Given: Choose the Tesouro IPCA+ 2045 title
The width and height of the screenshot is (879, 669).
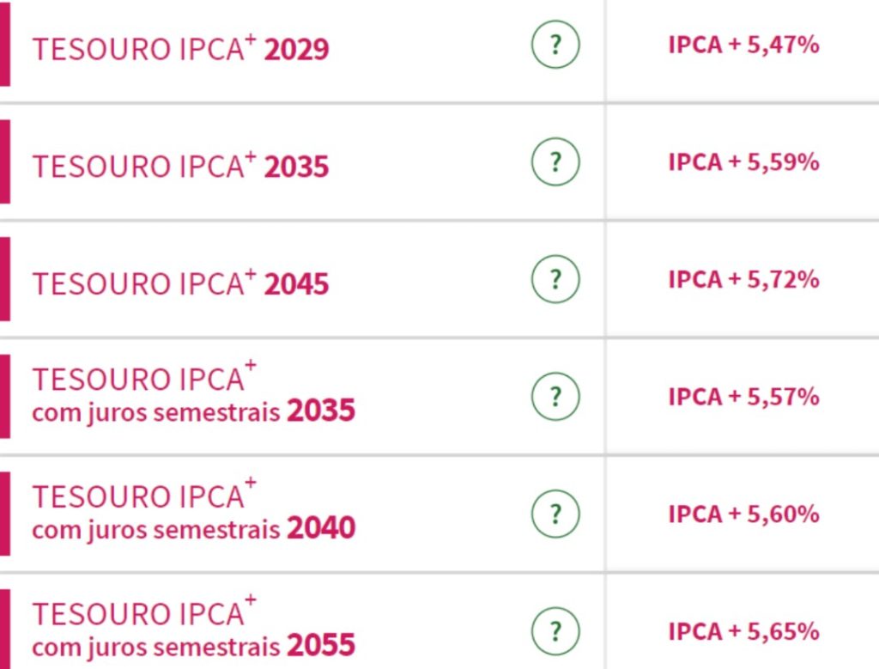Looking at the screenshot, I should pyautogui.click(x=180, y=283).
